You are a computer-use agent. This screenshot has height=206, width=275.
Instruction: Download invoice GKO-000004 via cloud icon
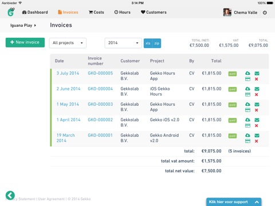pos(247,89)
